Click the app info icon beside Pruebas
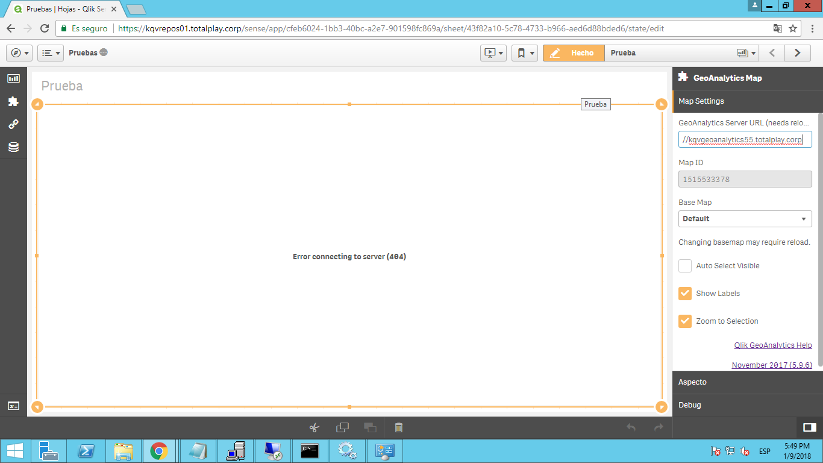This screenshot has width=823, height=463. [x=104, y=52]
